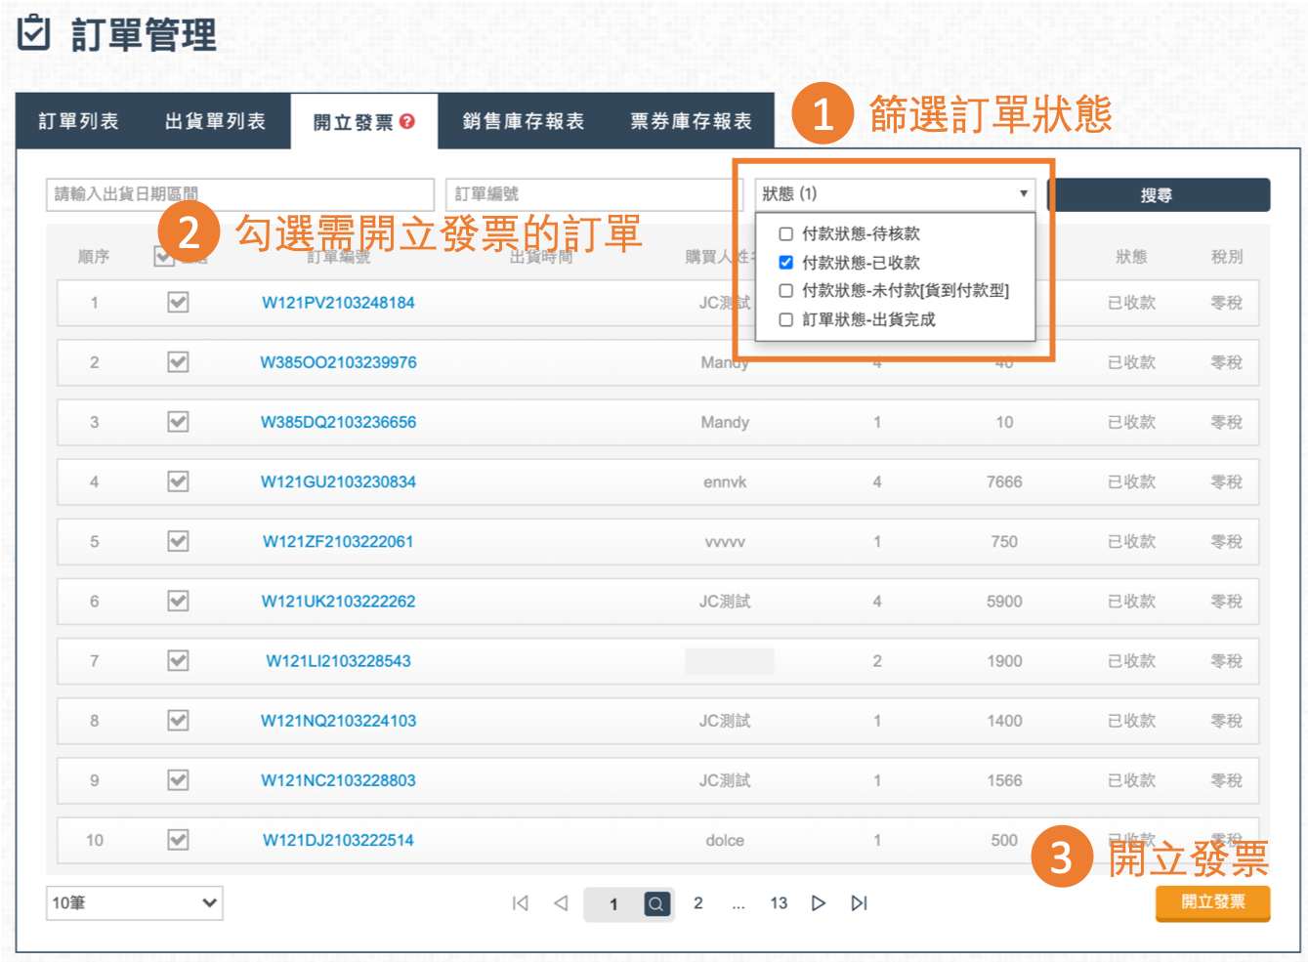Uncheck order W121ZF2103222061 checkbox
This screenshot has width=1308, height=962.
point(178,541)
